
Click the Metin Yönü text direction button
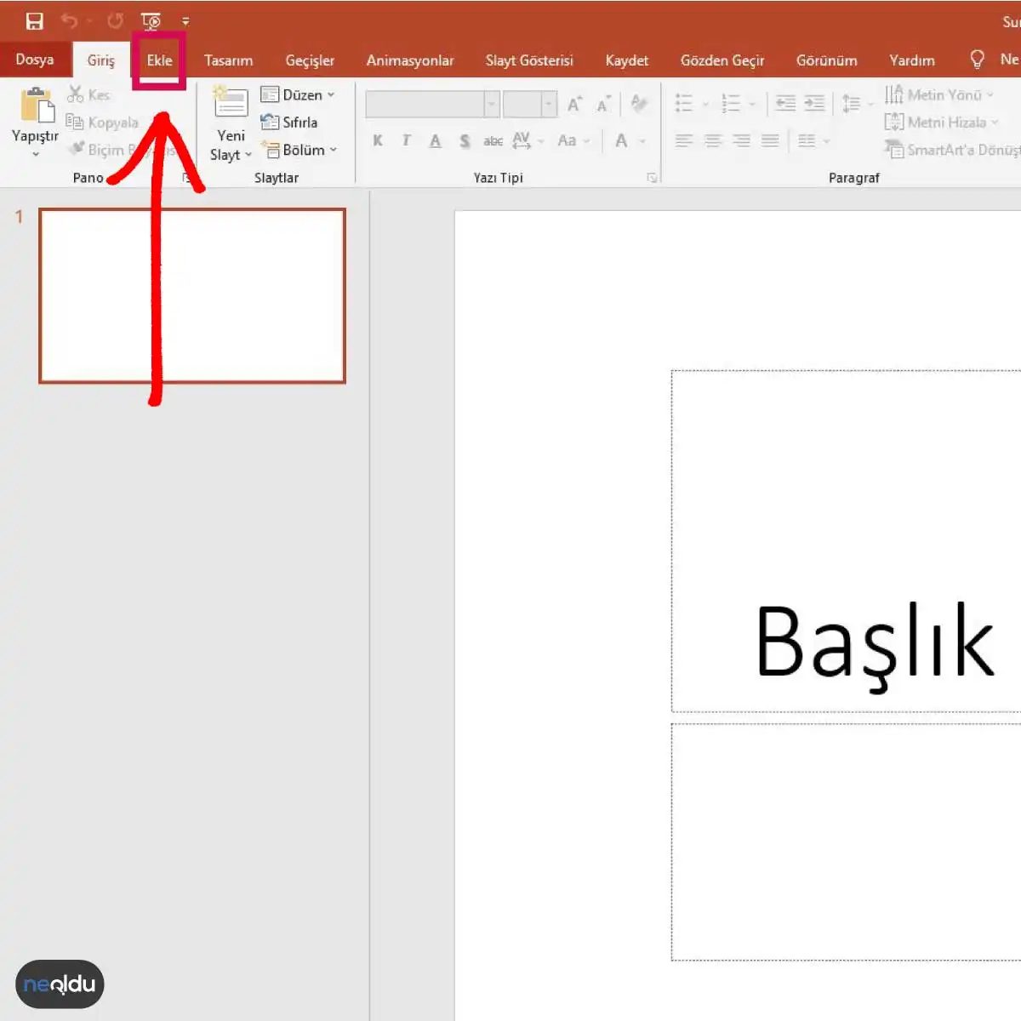click(x=939, y=94)
